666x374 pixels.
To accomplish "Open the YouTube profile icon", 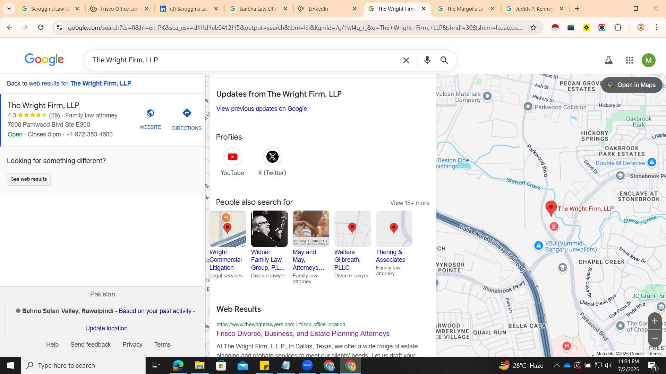I will [232, 157].
